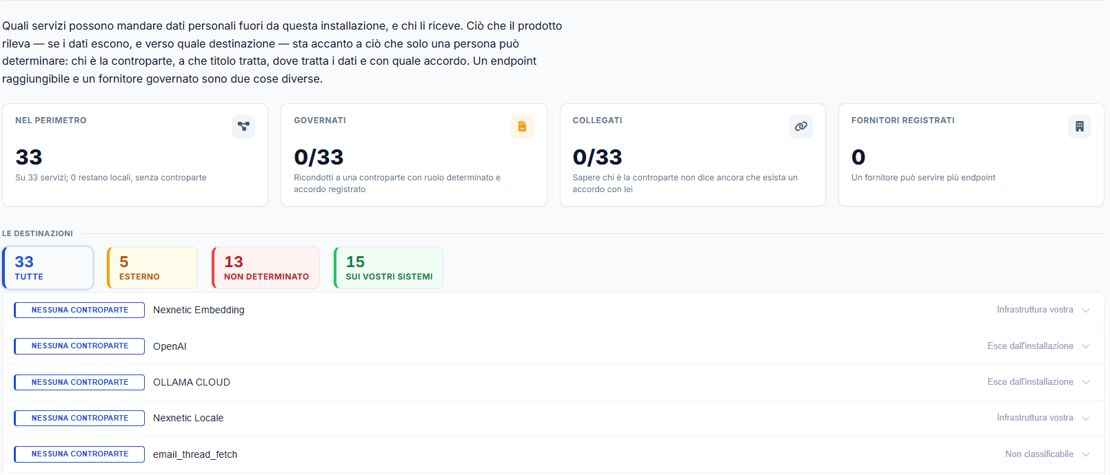
Task: Click 'Esce dall'installazione' label on OpenAI row
Action: pyautogui.click(x=1030, y=346)
